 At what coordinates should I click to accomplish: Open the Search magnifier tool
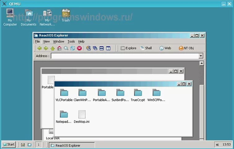point(66,48)
